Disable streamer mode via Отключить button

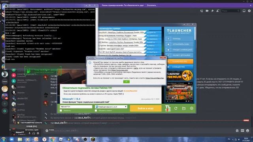tap(151, 5)
